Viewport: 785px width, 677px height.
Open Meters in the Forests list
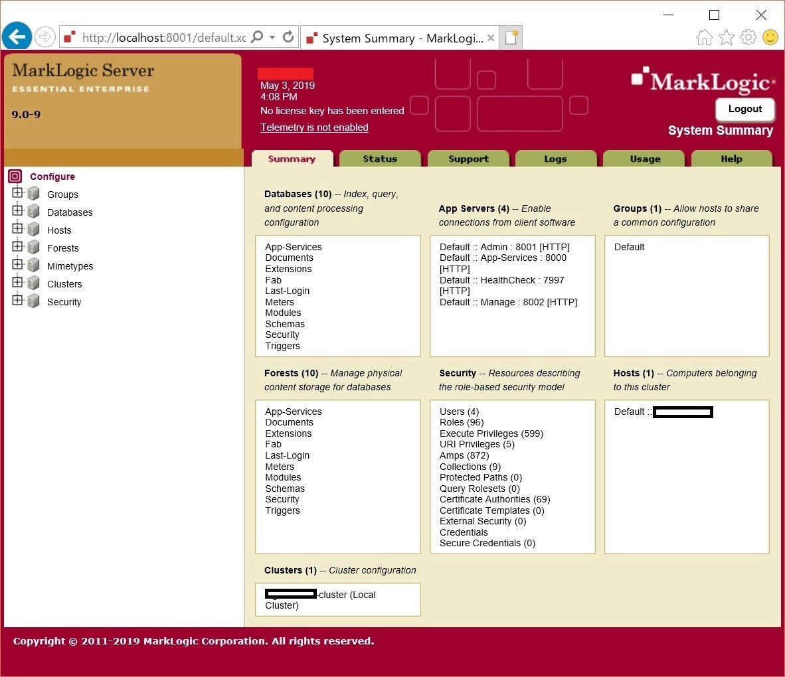point(280,467)
